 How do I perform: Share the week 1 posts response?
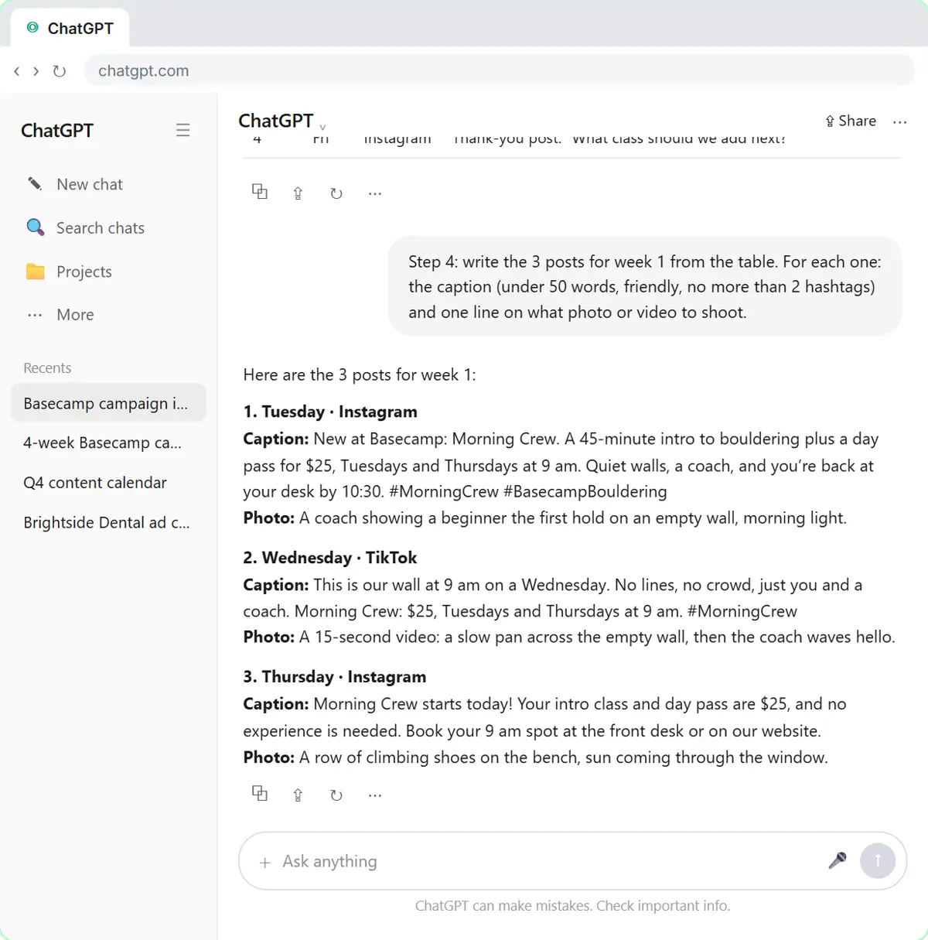coord(298,795)
